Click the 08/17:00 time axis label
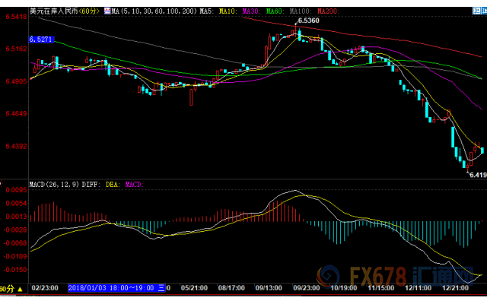 point(231,288)
